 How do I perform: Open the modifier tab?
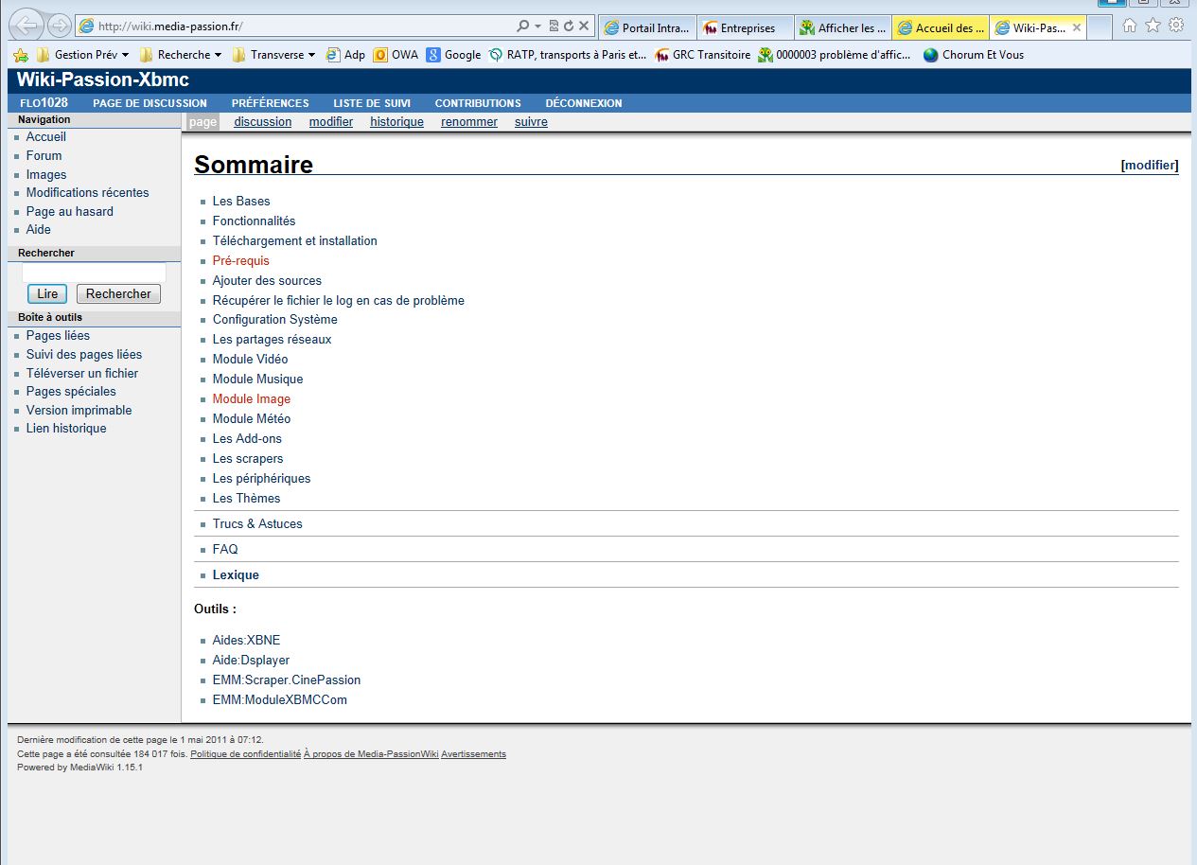[x=331, y=121]
